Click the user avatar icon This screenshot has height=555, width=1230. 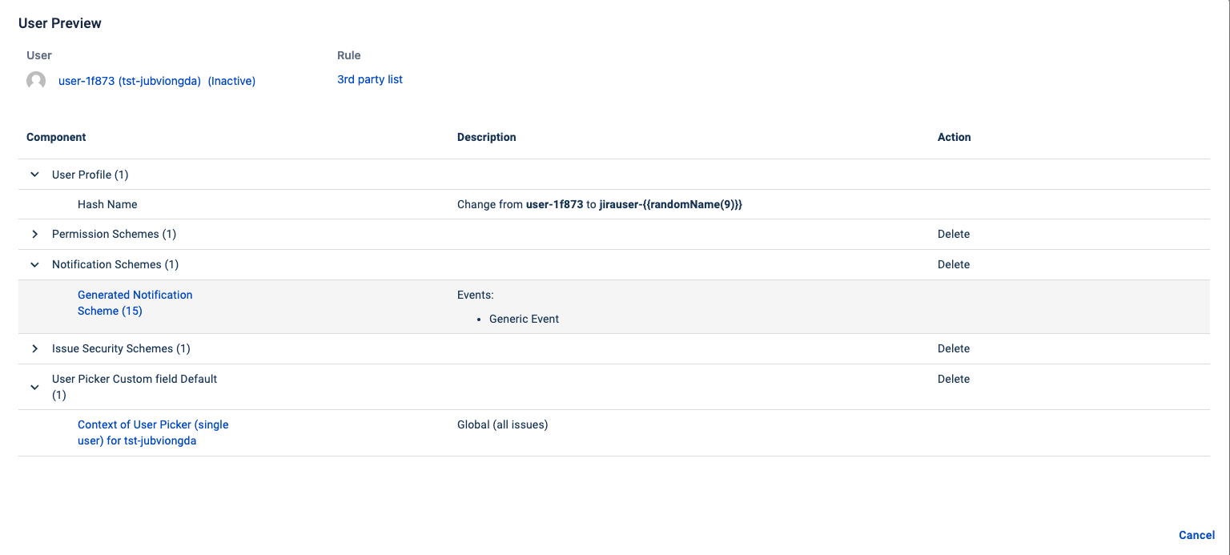36,81
